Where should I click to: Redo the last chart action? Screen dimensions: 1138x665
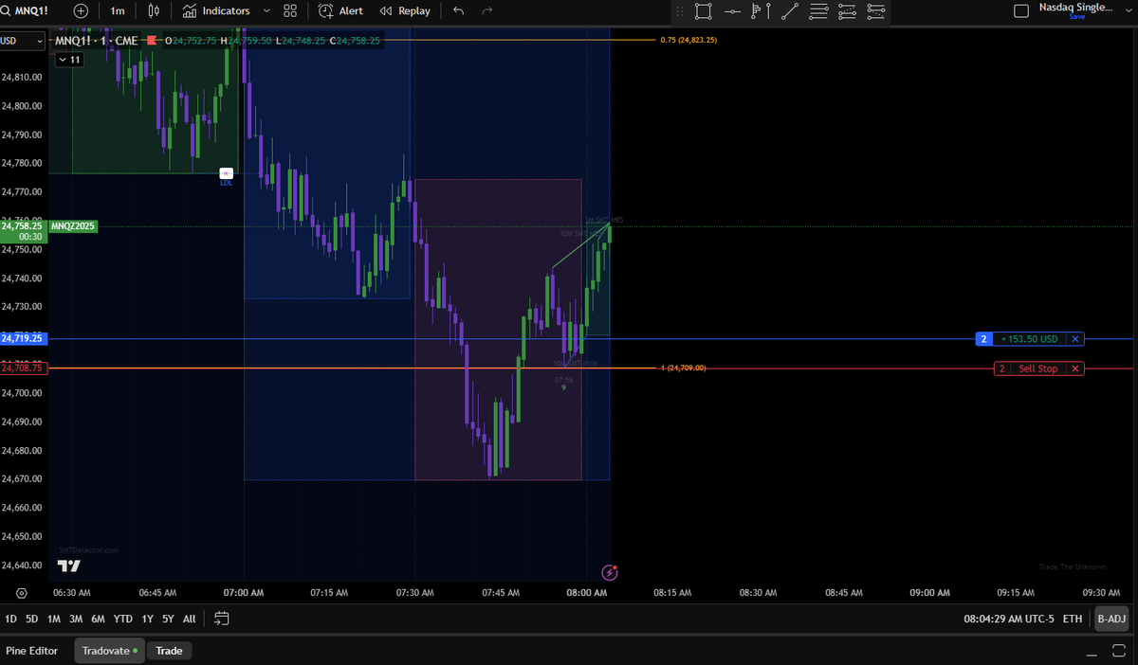point(487,10)
